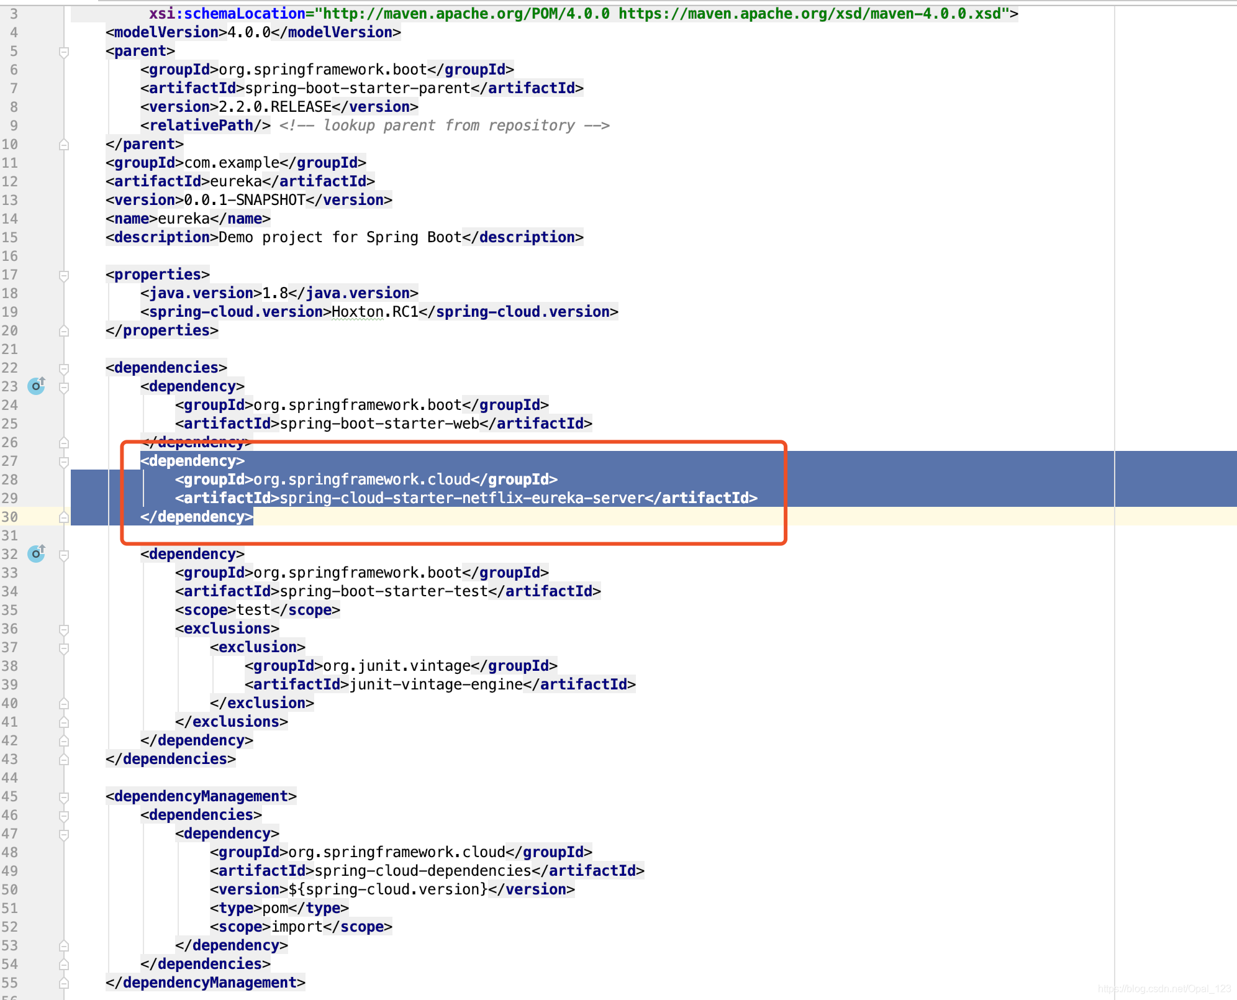Collapse the dependency fold marker on line 32

[x=63, y=555]
